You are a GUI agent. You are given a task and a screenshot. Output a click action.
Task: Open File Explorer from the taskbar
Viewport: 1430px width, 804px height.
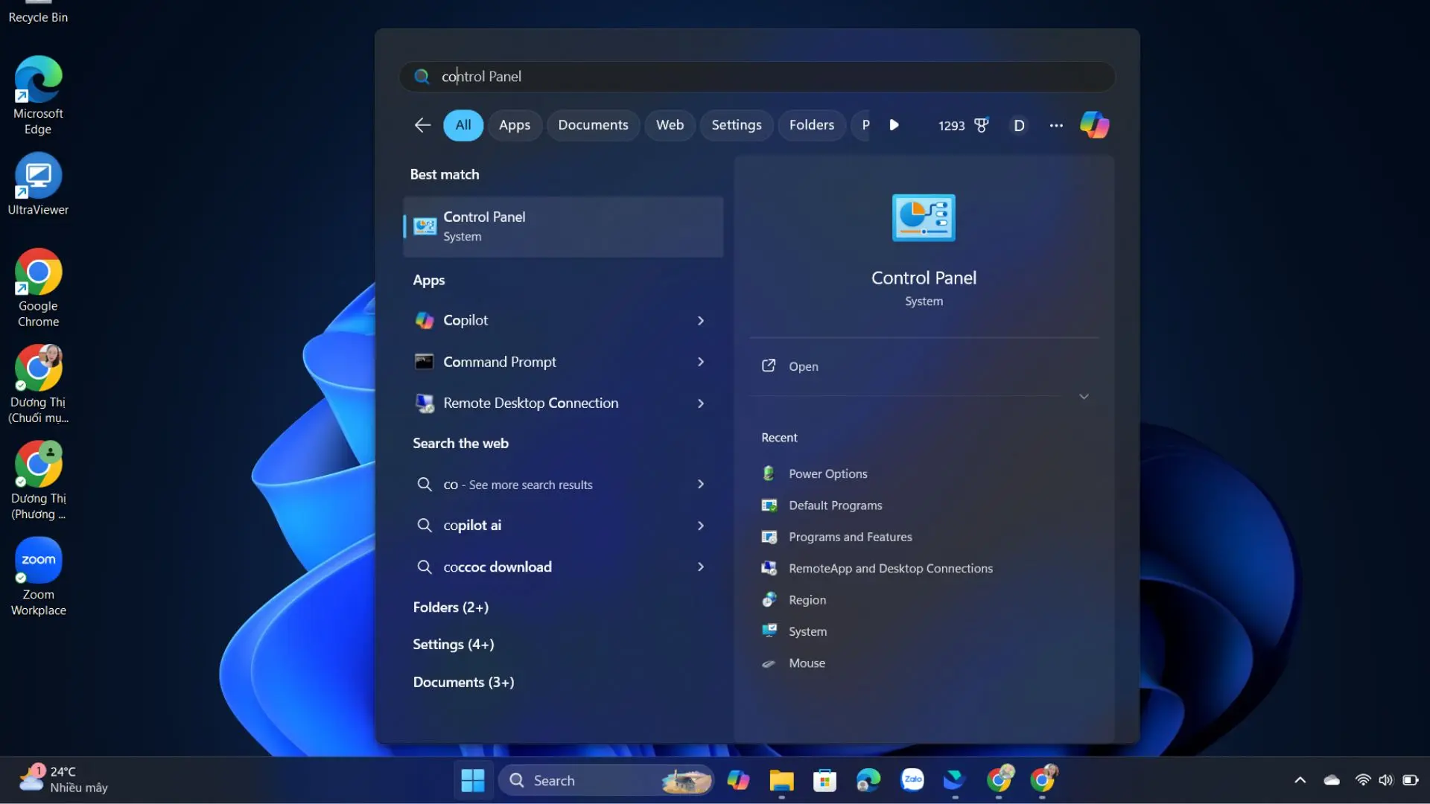[x=781, y=780]
